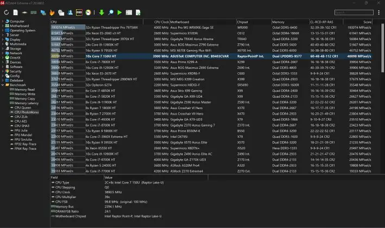This screenshot has width=385, height=228.
Task: Open the OSD panel toolbar icon
Action: click(79, 12)
